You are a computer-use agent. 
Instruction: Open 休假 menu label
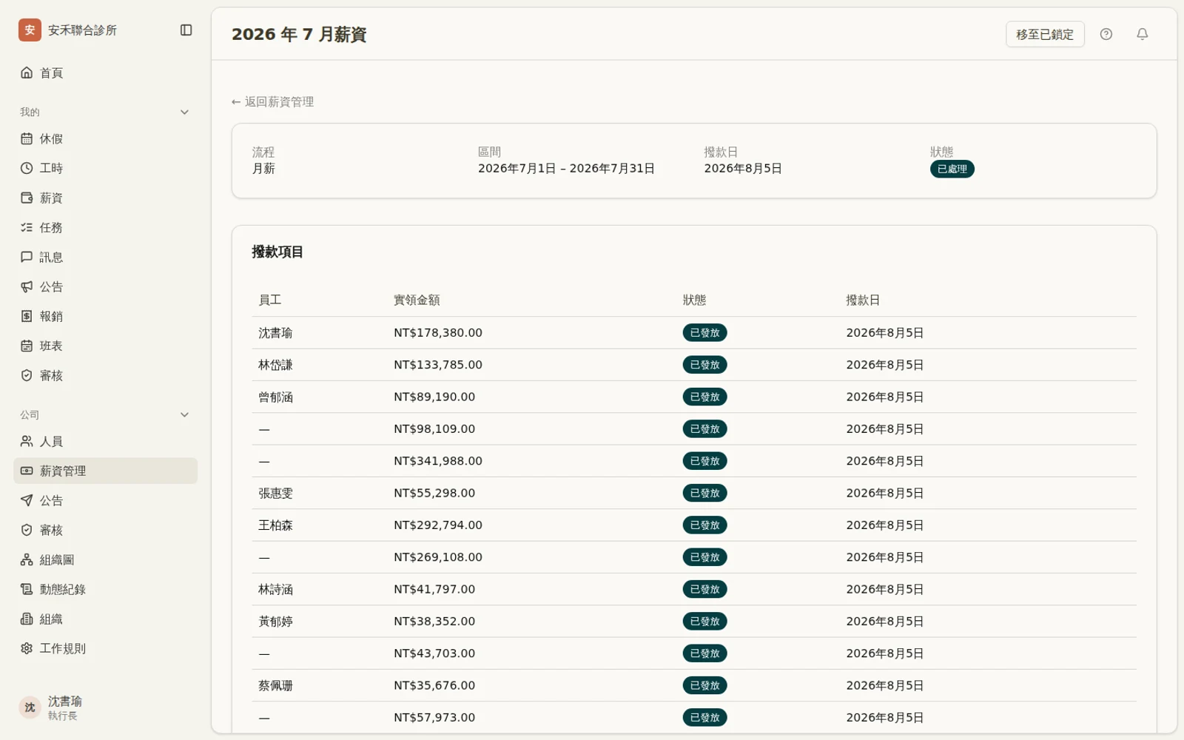(51, 138)
